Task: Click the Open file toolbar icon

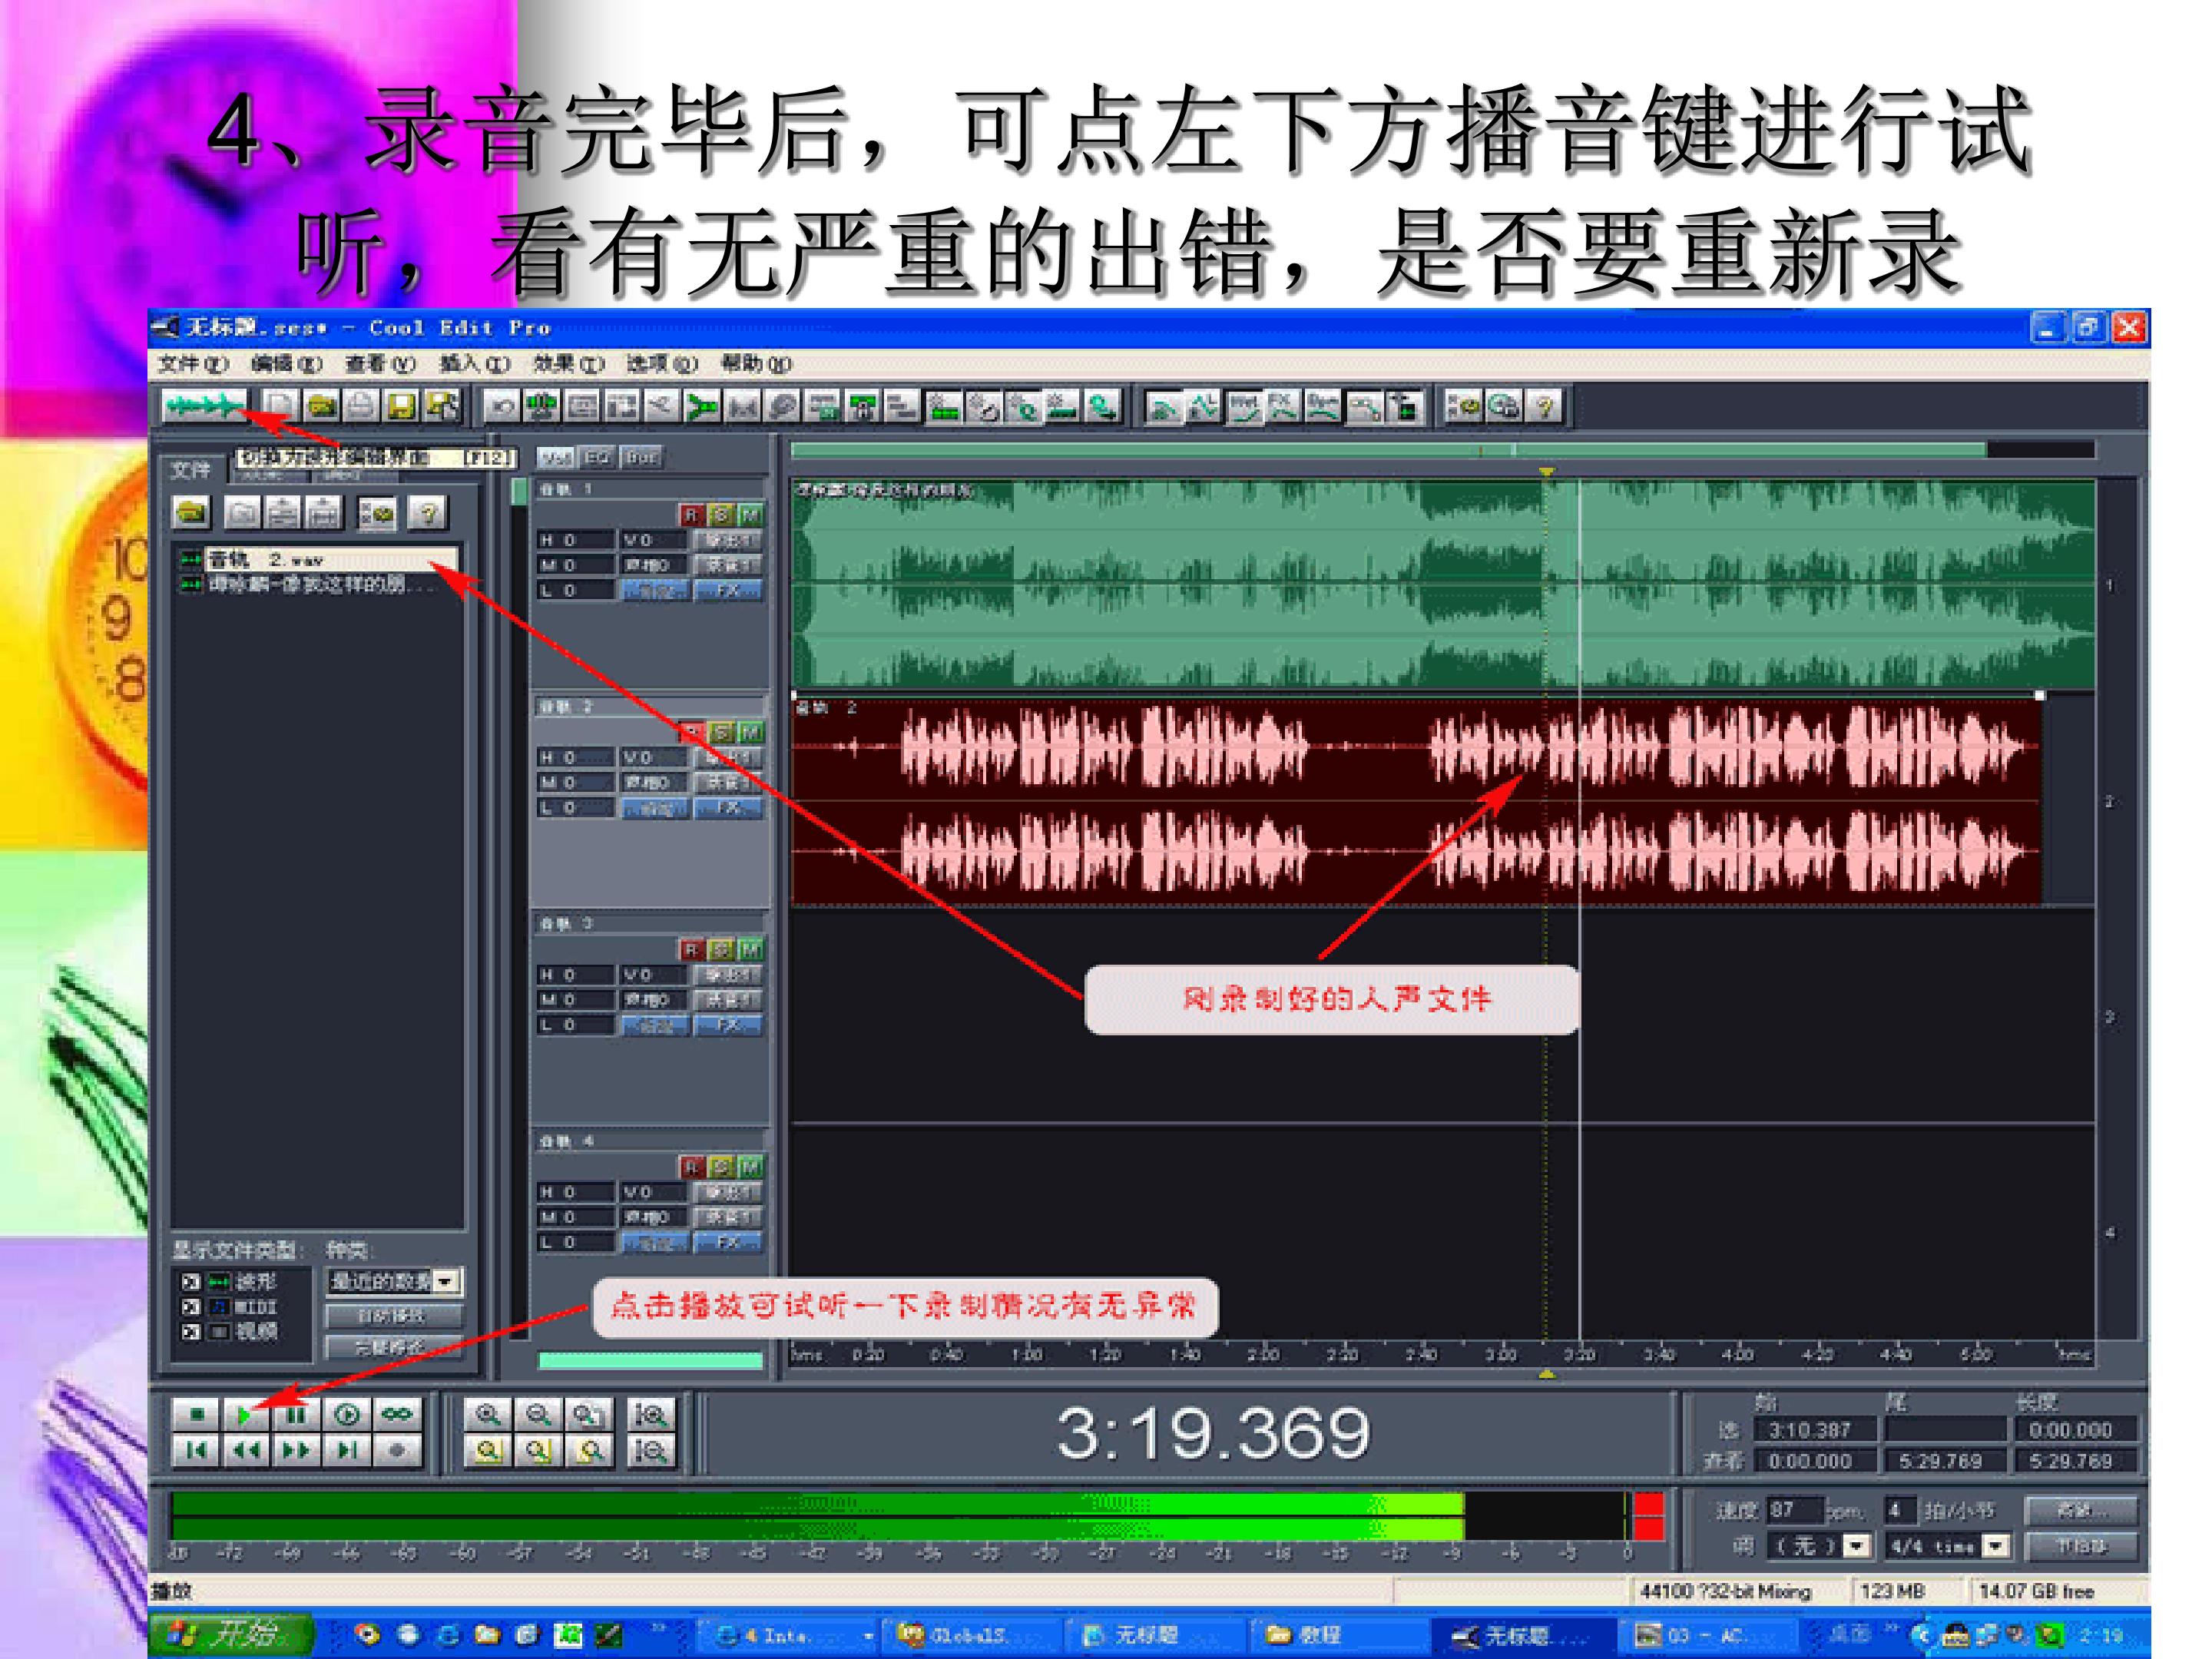Action: tap(321, 406)
